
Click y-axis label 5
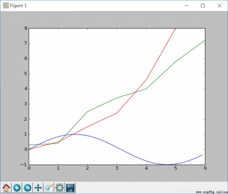(26, 74)
